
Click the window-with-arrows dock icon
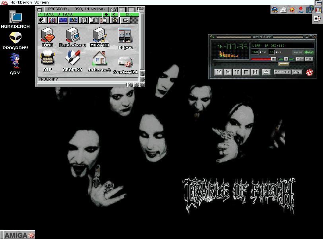318,10
